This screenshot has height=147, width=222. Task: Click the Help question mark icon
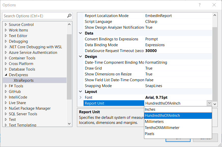[x=200, y=5]
